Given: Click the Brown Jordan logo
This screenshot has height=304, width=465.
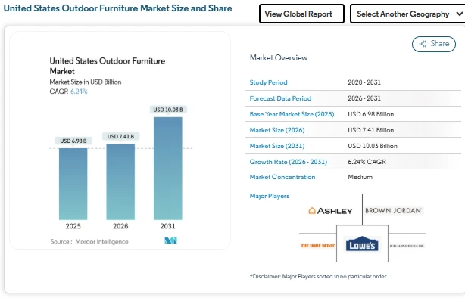Looking at the screenshot, I should (393, 210).
